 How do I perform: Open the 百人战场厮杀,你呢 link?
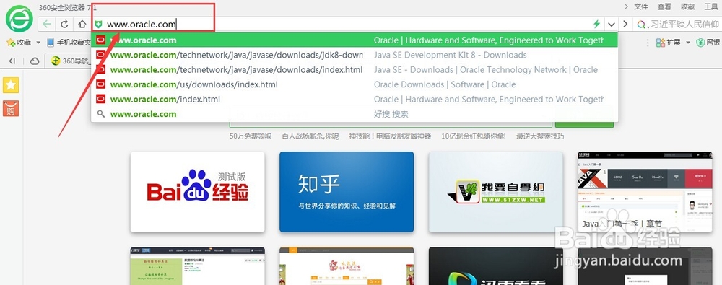310,136
